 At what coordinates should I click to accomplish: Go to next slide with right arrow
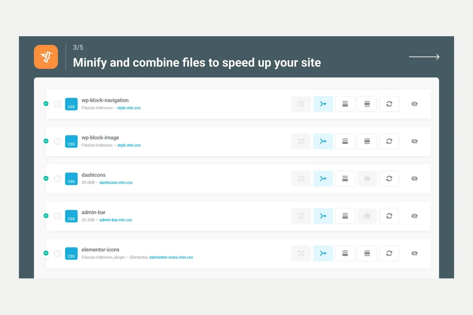(x=424, y=57)
